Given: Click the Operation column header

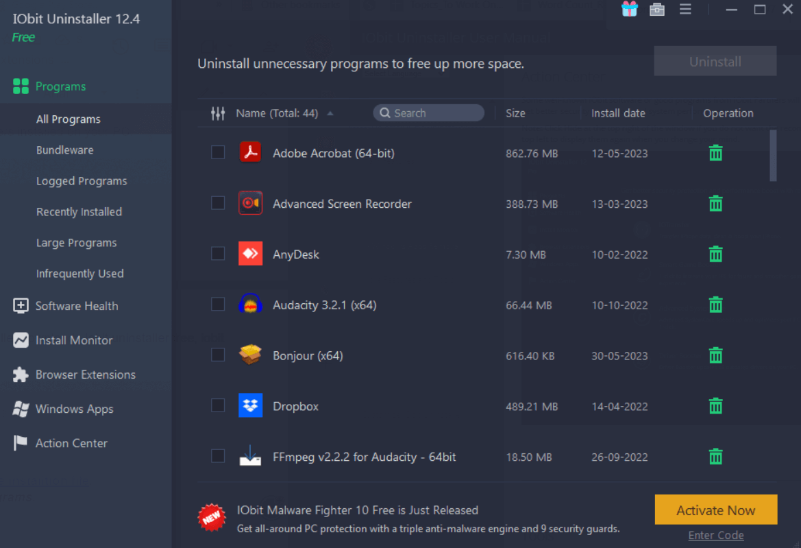Looking at the screenshot, I should (728, 113).
